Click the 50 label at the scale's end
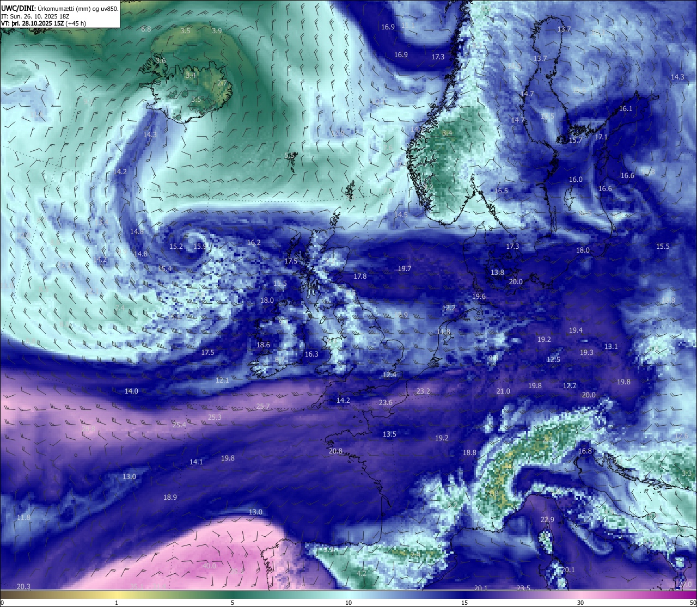The image size is (697, 607). (693, 603)
